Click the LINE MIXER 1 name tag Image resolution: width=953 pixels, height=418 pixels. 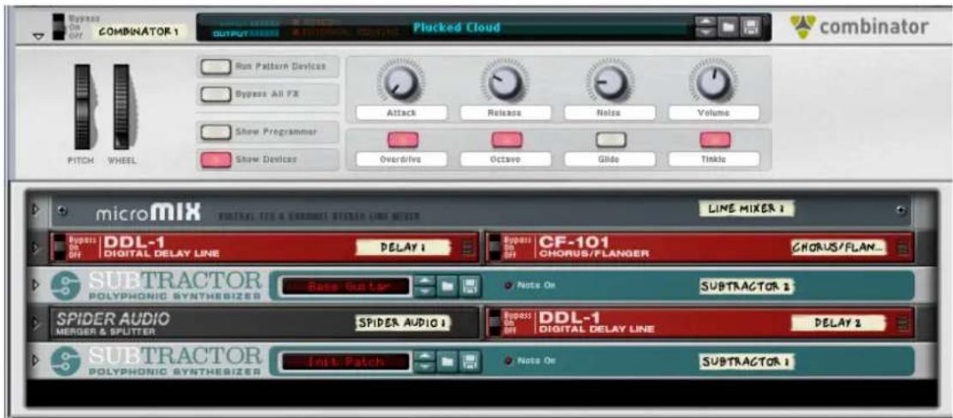pyautogui.click(x=747, y=209)
